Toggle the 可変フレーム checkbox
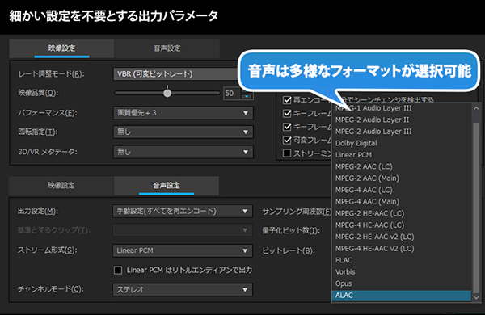This screenshot has height=315, width=485. pyautogui.click(x=287, y=141)
